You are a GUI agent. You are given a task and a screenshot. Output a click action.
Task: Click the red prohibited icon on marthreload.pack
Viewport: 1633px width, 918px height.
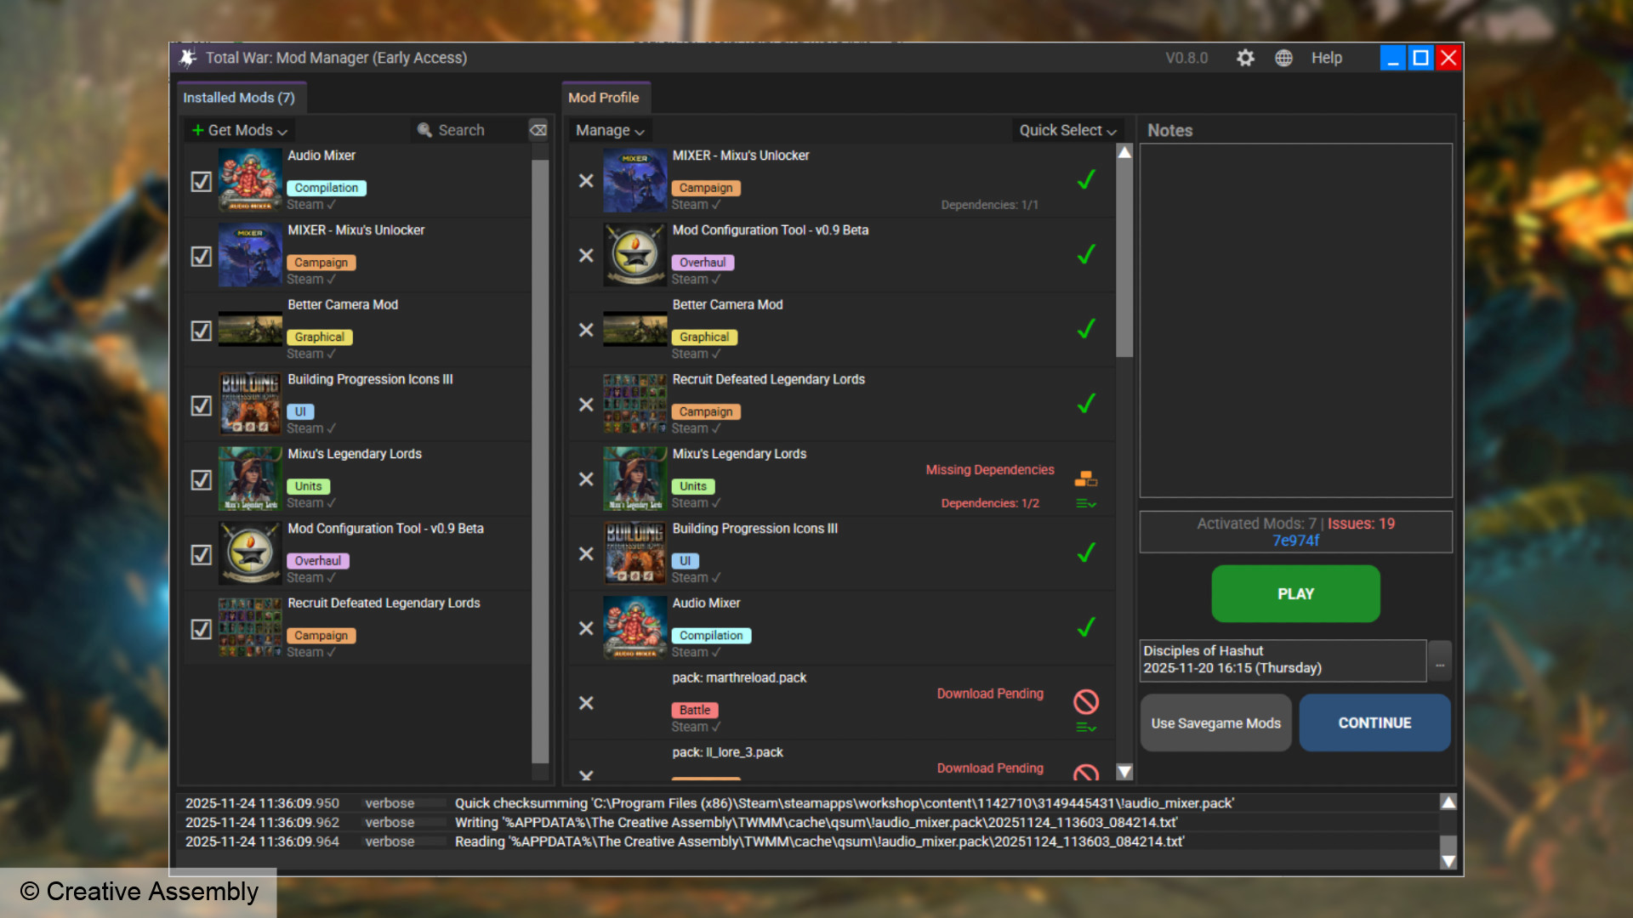click(x=1085, y=702)
